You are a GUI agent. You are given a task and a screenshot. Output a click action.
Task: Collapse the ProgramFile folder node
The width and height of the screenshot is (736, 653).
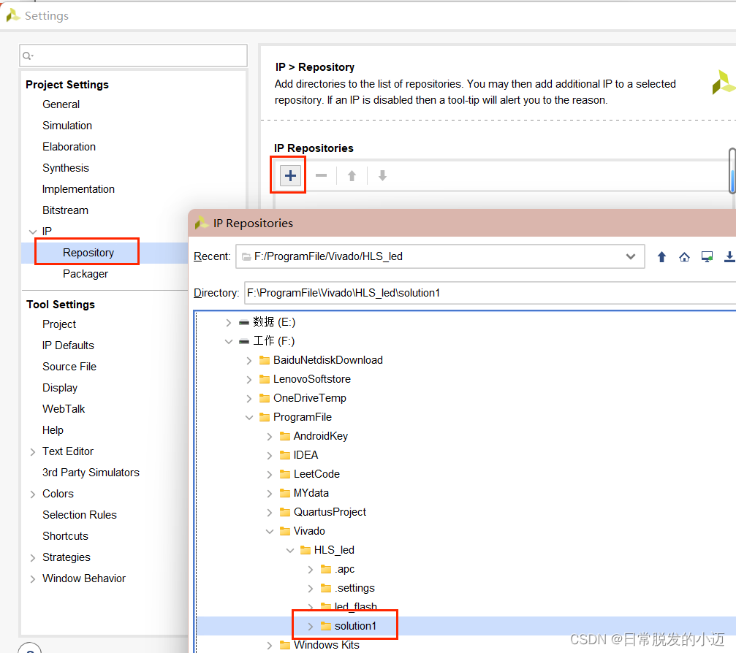249,417
